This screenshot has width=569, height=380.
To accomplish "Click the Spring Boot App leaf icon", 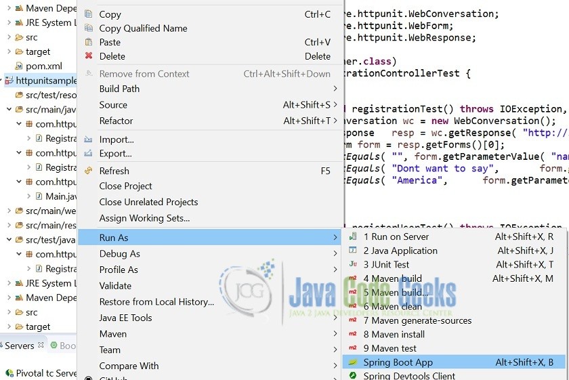I will pos(353,362).
